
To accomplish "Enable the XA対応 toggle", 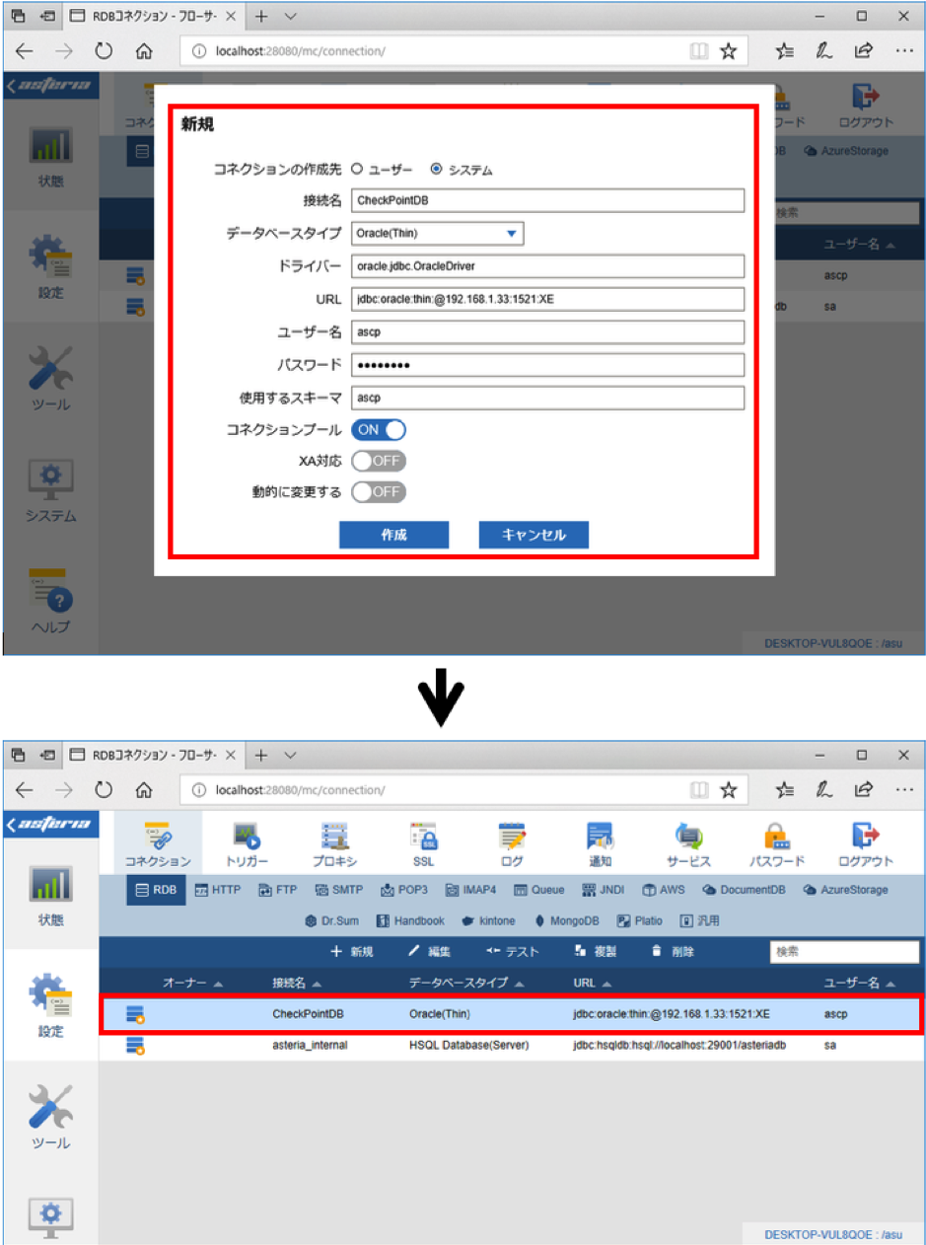I will pos(379,461).
